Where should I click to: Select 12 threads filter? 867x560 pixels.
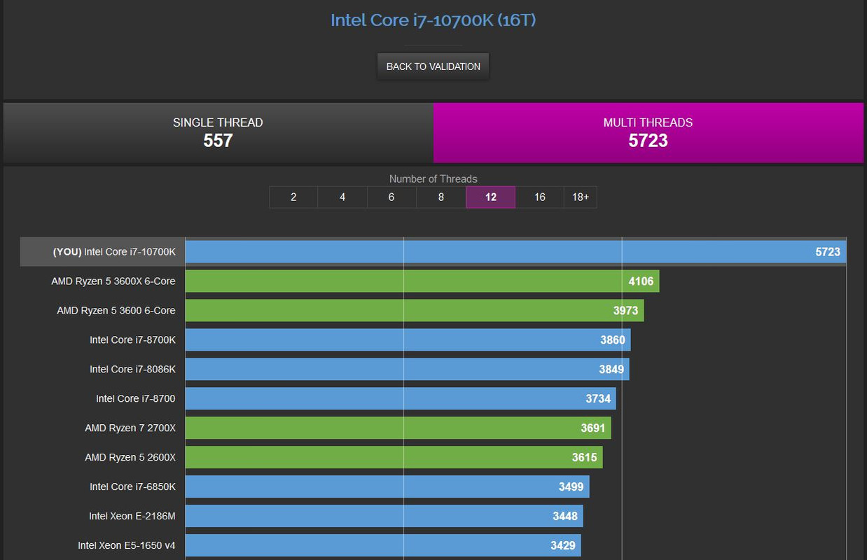coord(491,197)
